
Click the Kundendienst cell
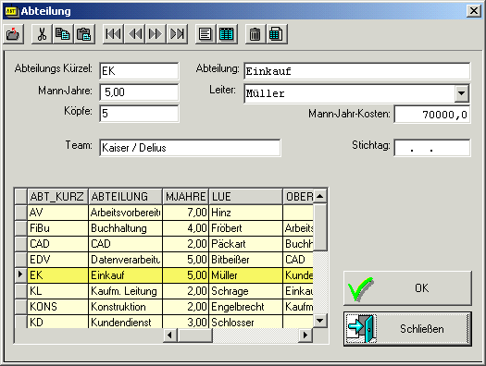125,322
